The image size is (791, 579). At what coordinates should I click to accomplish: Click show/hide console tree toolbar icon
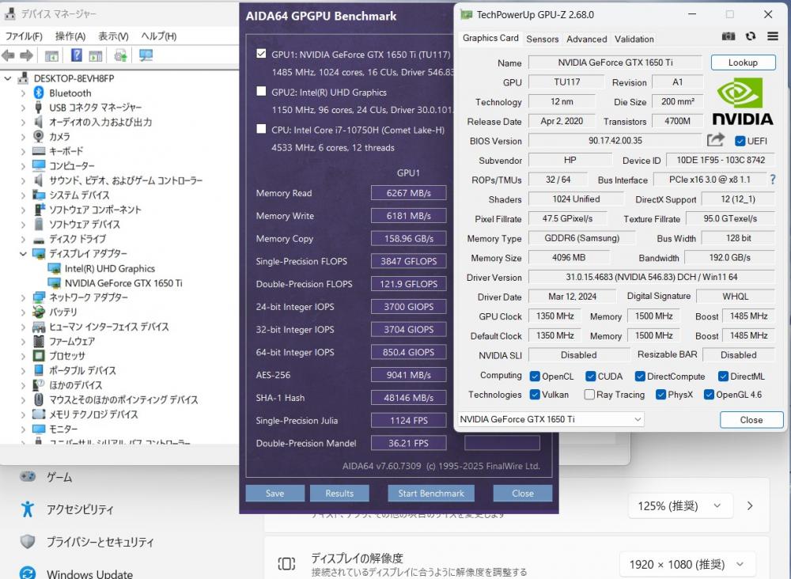point(51,56)
